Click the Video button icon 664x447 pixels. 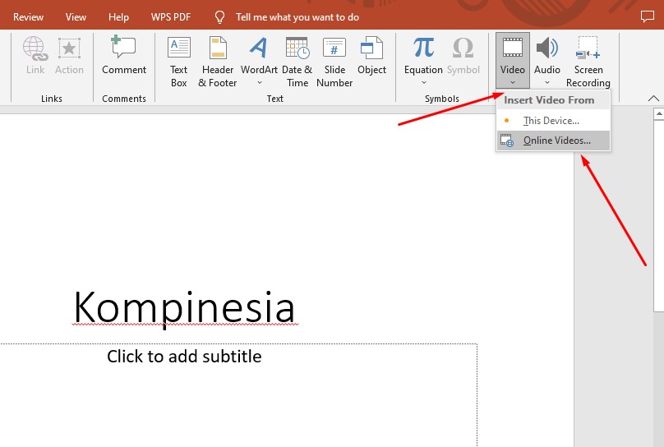(513, 49)
